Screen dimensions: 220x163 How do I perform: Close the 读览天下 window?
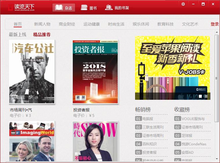213,4
